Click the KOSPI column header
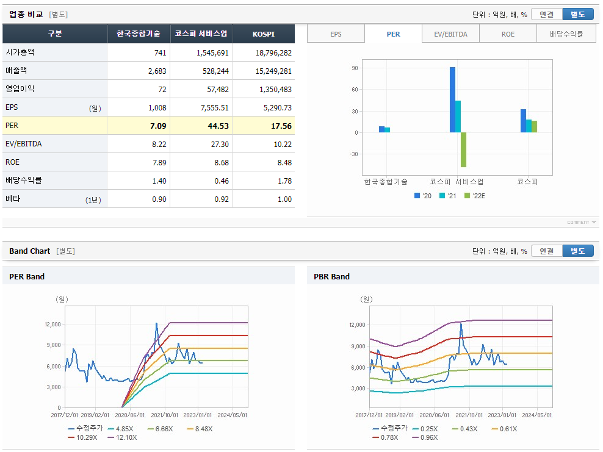 click(263, 34)
